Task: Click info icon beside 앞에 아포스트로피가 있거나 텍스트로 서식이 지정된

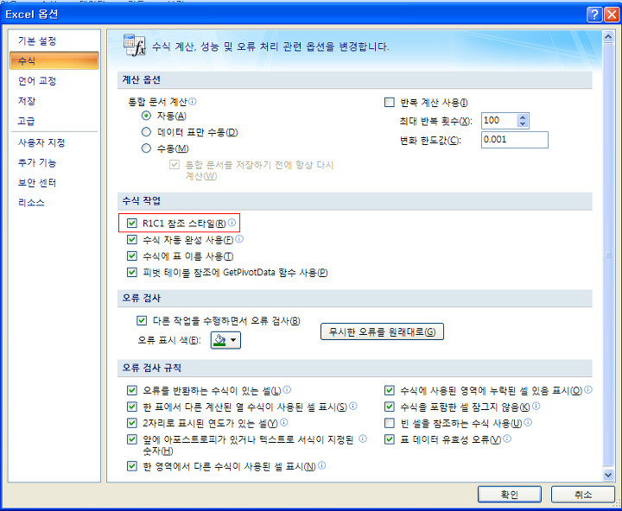Action: coord(363,438)
